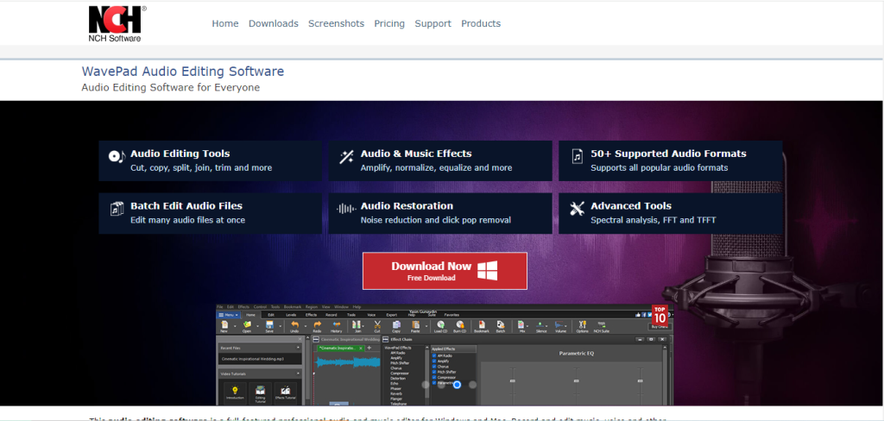View the Pricing page
This screenshot has width=884, height=421.
click(389, 23)
